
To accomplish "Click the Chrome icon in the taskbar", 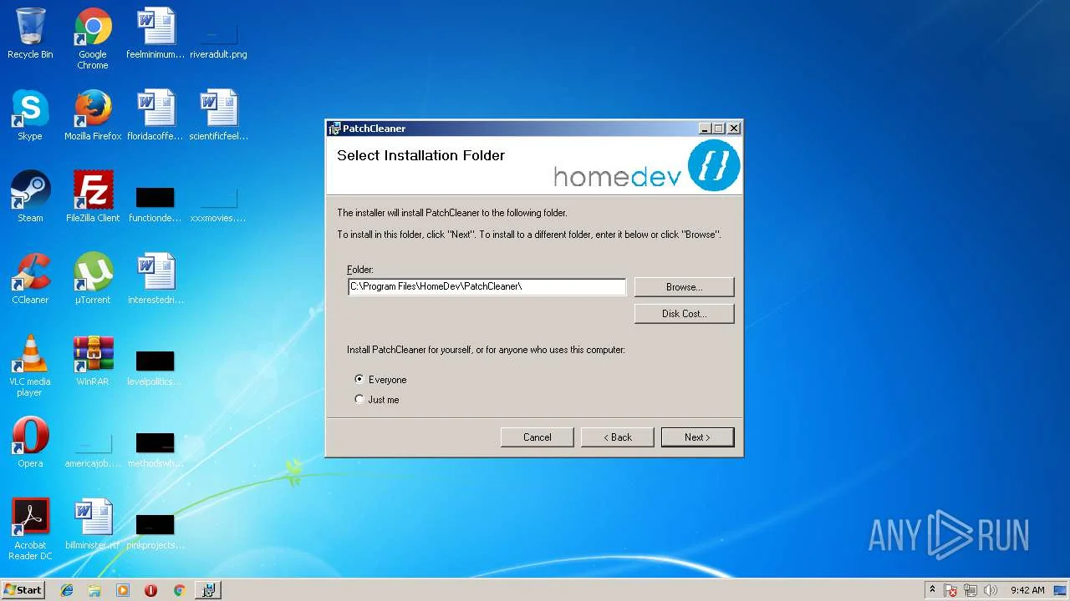I will (x=179, y=590).
